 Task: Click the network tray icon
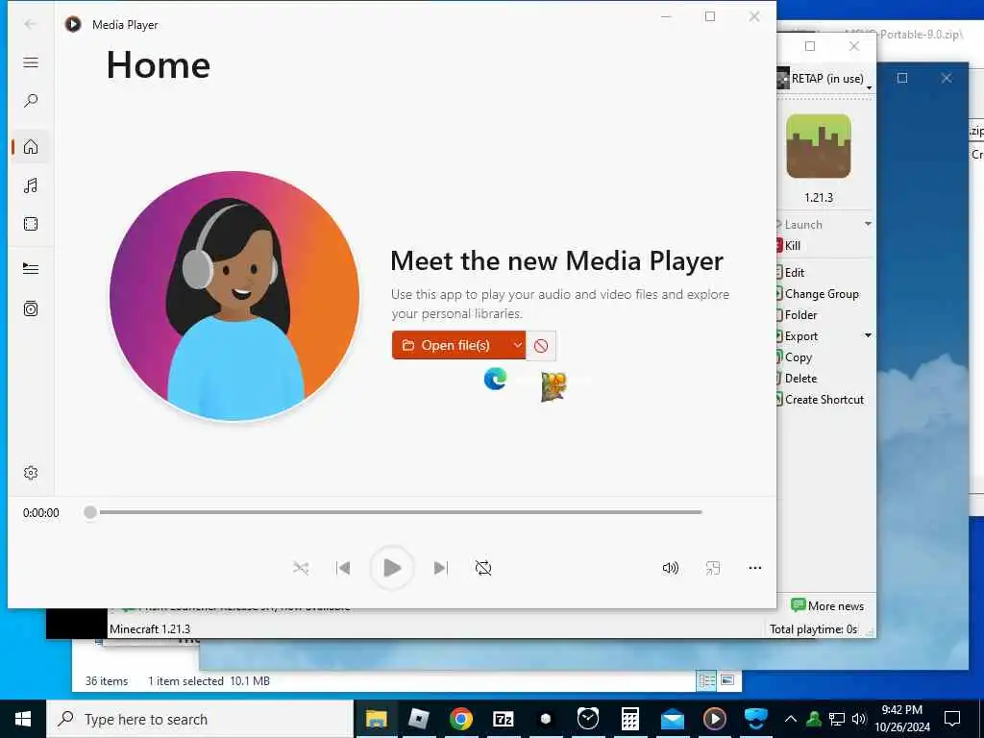(x=837, y=719)
